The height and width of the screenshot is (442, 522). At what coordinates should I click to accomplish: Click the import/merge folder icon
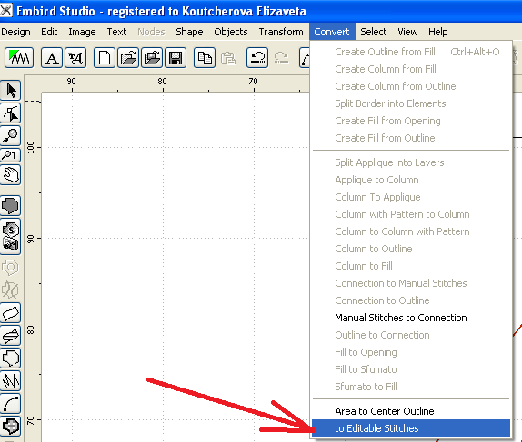click(152, 58)
